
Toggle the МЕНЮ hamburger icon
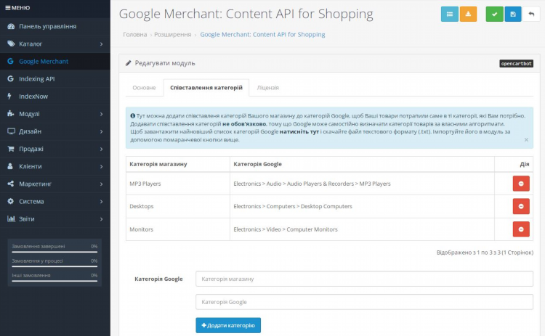(8, 8)
